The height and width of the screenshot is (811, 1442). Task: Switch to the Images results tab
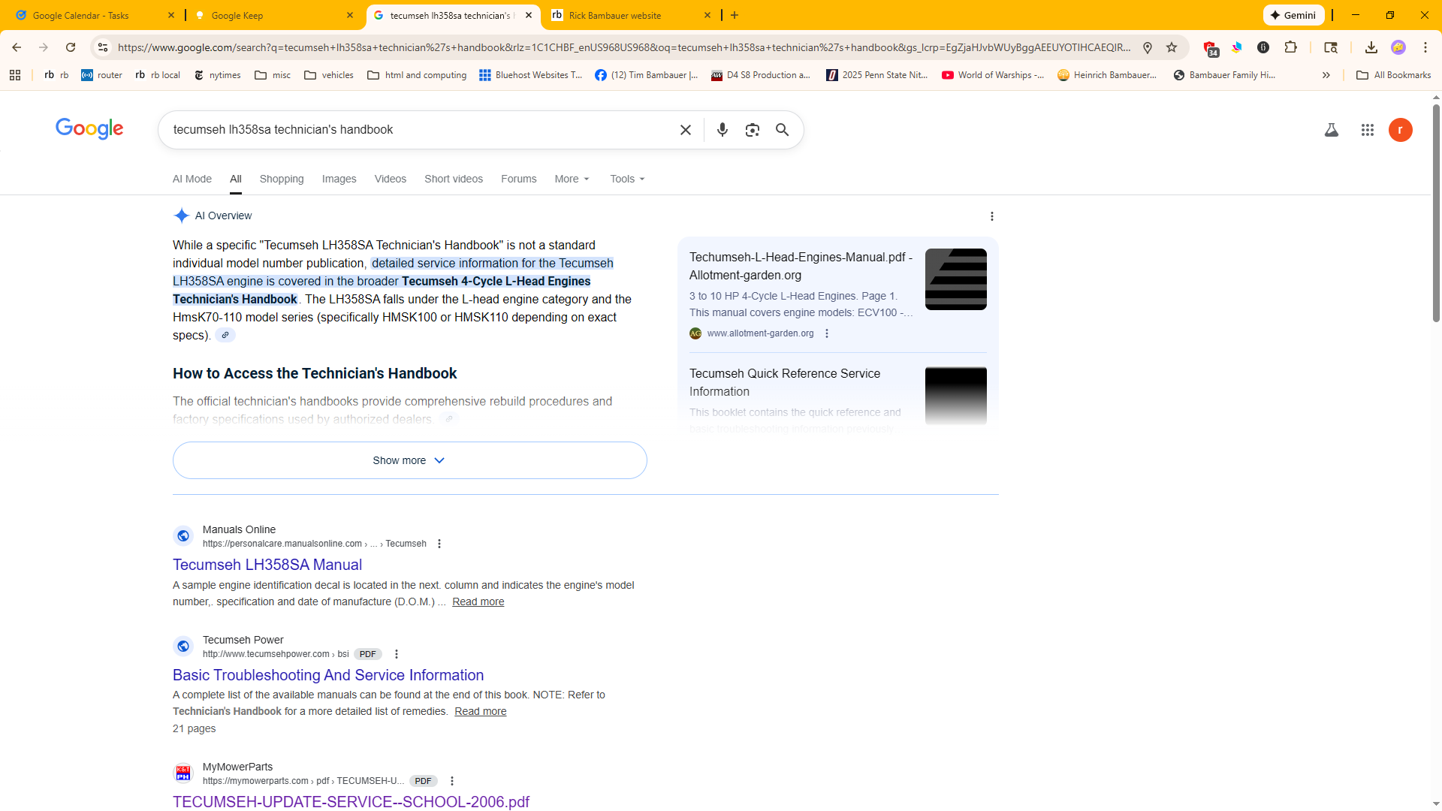click(339, 179)
